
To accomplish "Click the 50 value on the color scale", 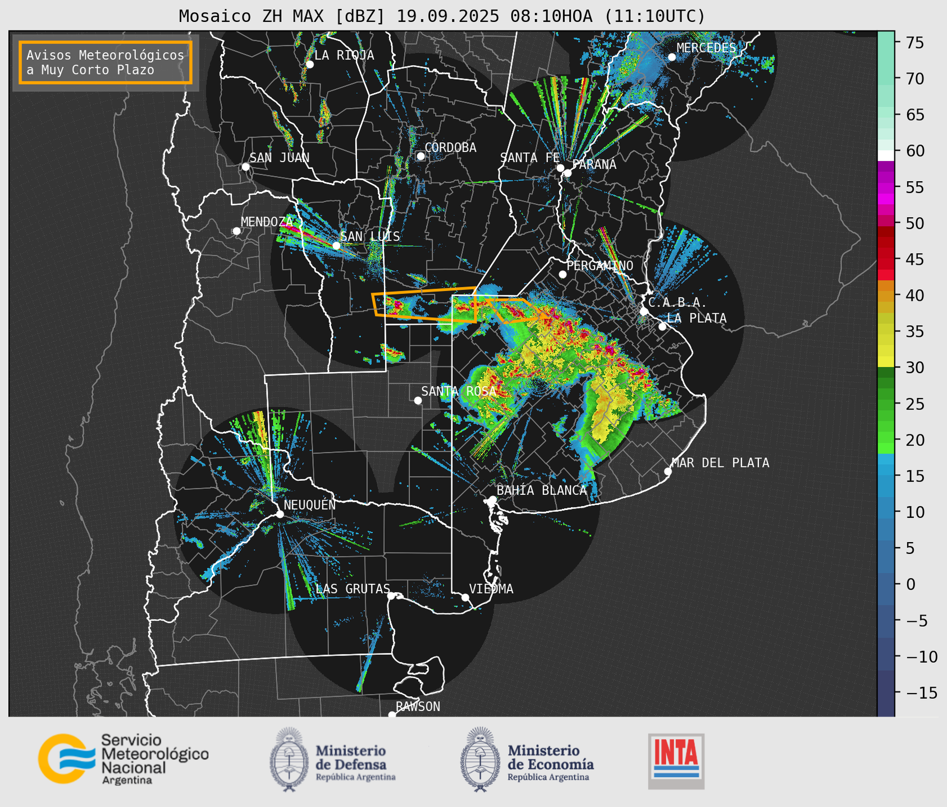I will click(914, 223).
